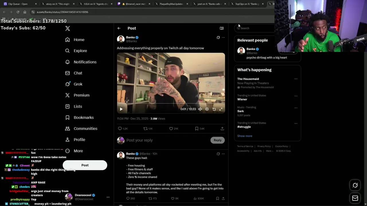Share the second Banks post
This screenshot has width=367, height=206.
(x=223, y=198)
